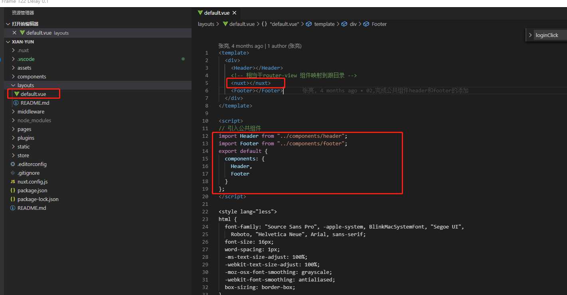Click the git author CodeLens above line 1

click(260, 46)
